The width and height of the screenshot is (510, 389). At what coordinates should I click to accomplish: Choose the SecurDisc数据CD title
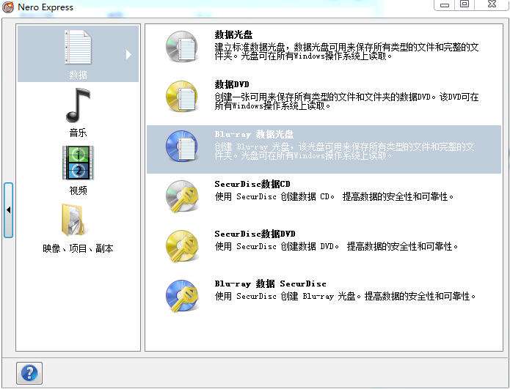click(x=252, y=184)
